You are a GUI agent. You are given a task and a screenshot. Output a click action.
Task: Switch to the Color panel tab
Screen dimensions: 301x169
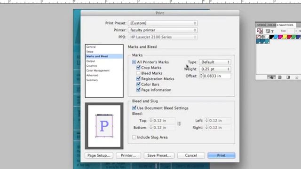click(272, 25)
